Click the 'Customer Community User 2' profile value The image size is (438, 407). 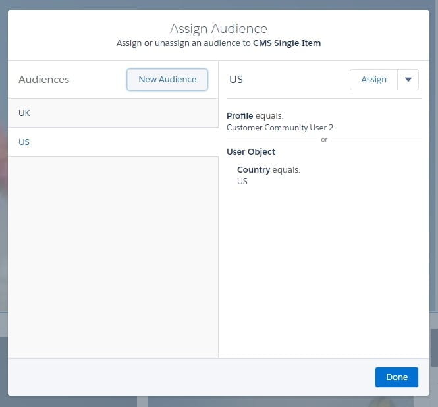(280, 128)
